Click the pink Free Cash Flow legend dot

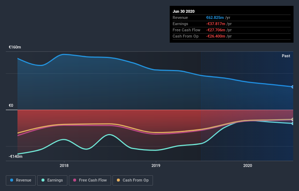[x=75, y=180]
